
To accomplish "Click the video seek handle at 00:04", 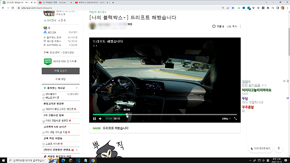I will coord(127,115).
